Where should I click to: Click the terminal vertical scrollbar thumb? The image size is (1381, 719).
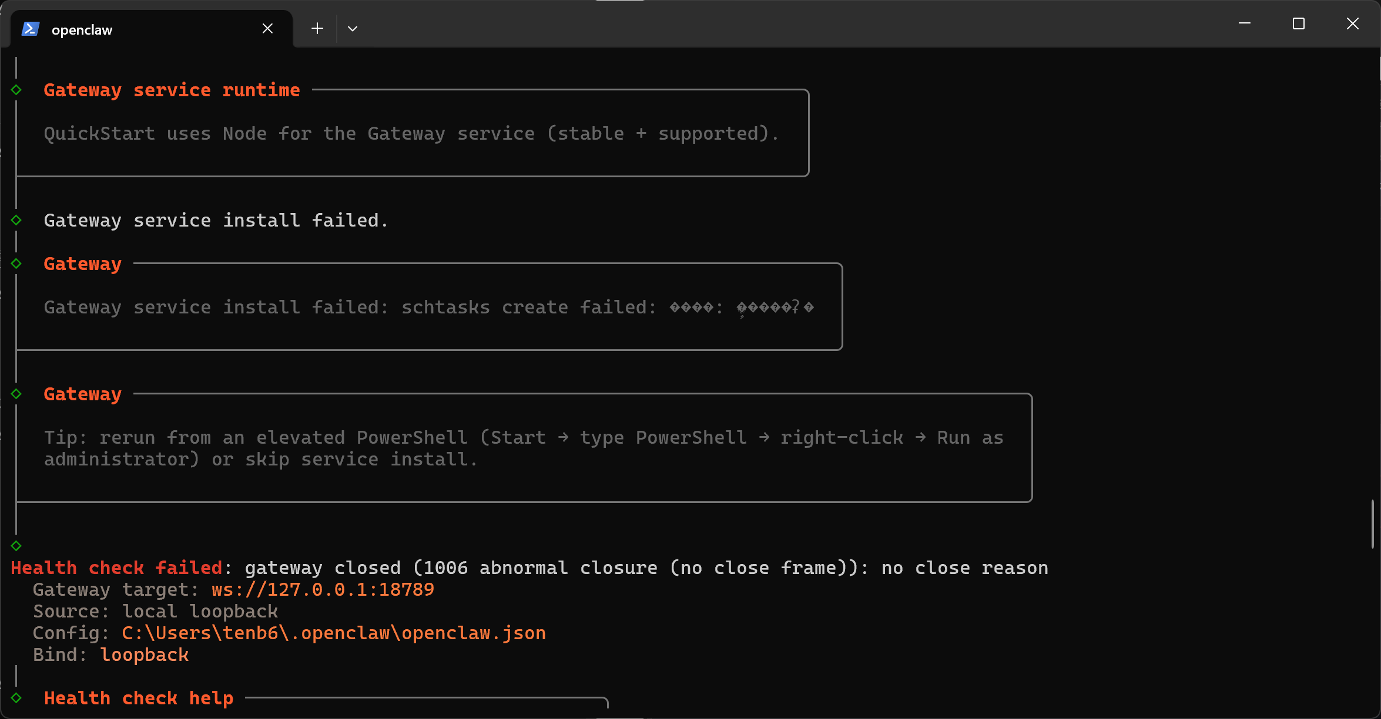coord(1373,524)
